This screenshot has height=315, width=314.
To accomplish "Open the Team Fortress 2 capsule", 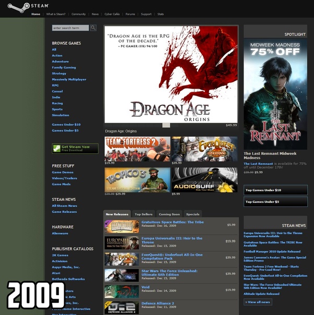I will pos(137,149).
